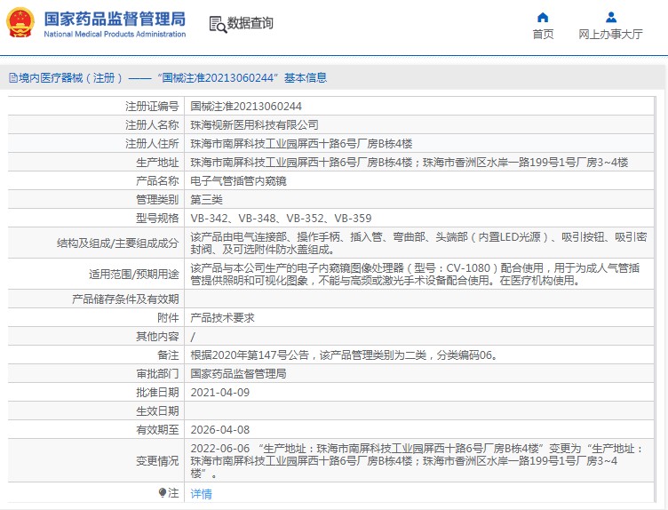Click expiry date 2026-04-08
668x510 pixels.
219,429
